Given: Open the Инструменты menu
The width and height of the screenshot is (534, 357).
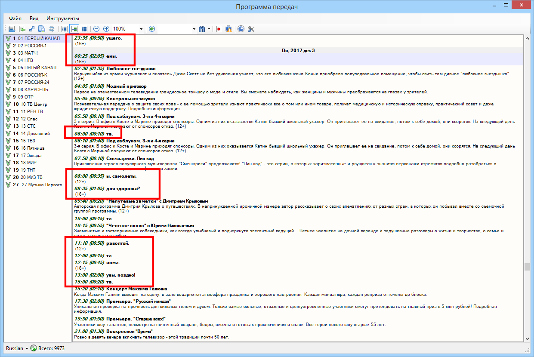Looking at the screenshot, I should [x=63, y=18].
